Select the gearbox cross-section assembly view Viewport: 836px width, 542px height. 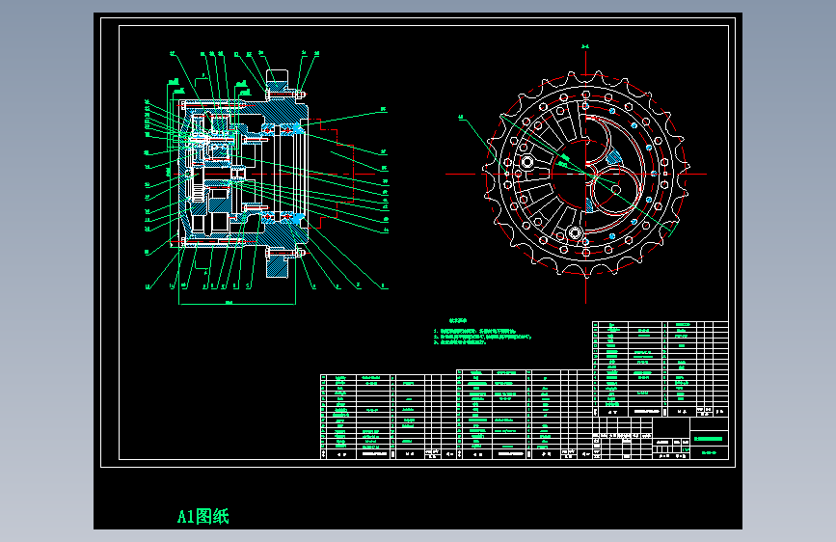[266, 178]
